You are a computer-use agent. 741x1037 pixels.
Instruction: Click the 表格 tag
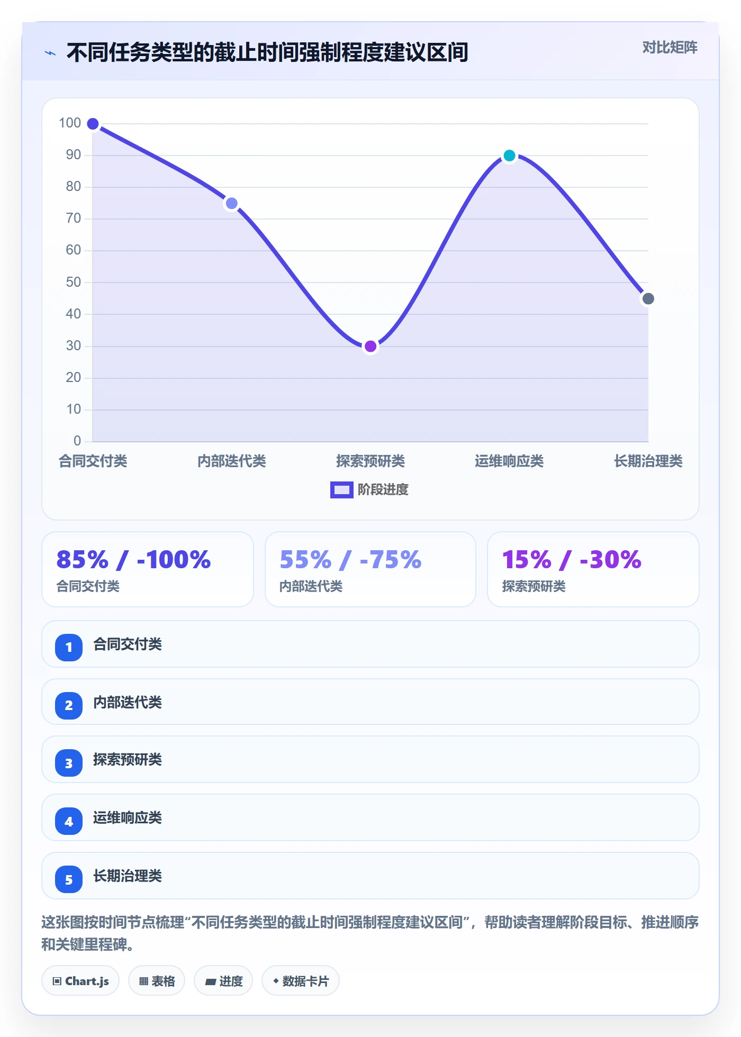(157, 981)
